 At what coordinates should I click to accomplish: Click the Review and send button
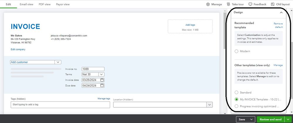271,119
